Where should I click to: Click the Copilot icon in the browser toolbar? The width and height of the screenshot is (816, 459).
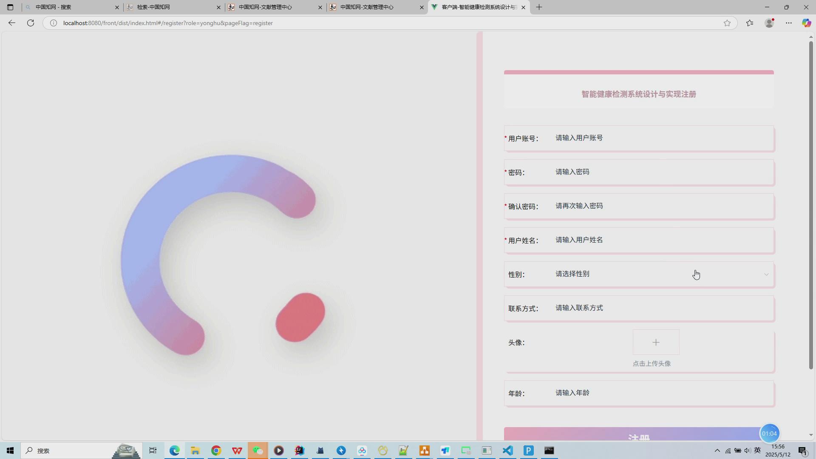pyautogui.click(x=806, y=23)
